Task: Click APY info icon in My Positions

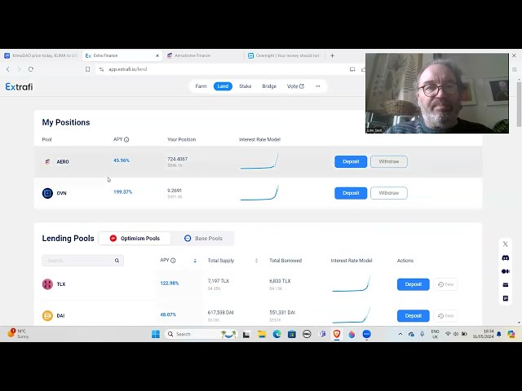Action: pyautogui.click(x=126, y=139)
